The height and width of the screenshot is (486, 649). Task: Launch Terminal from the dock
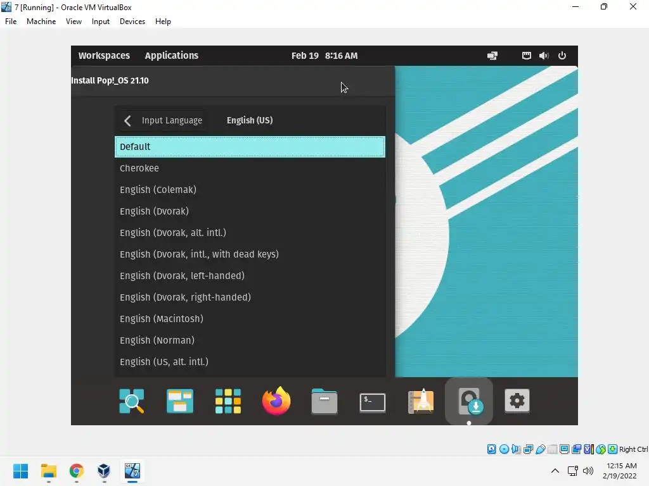[373, 402]
